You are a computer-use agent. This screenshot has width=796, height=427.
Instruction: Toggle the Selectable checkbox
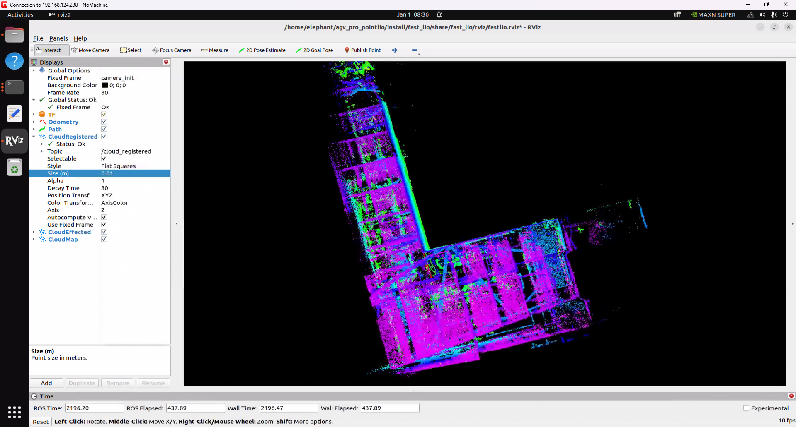coord(104,158)
